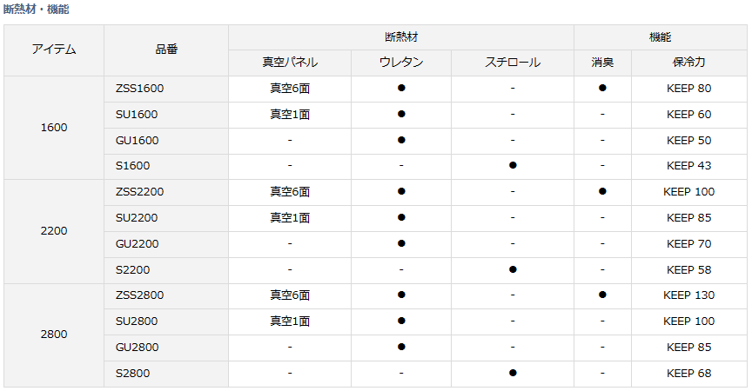The image size is (752, 391).
Task: Click the 真空パネル column header
Action: (x=290, y=63)
